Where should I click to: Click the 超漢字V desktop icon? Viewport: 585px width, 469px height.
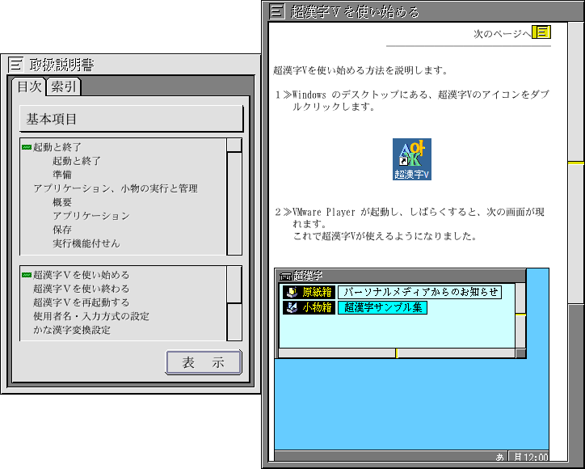(x=412, y=159)
